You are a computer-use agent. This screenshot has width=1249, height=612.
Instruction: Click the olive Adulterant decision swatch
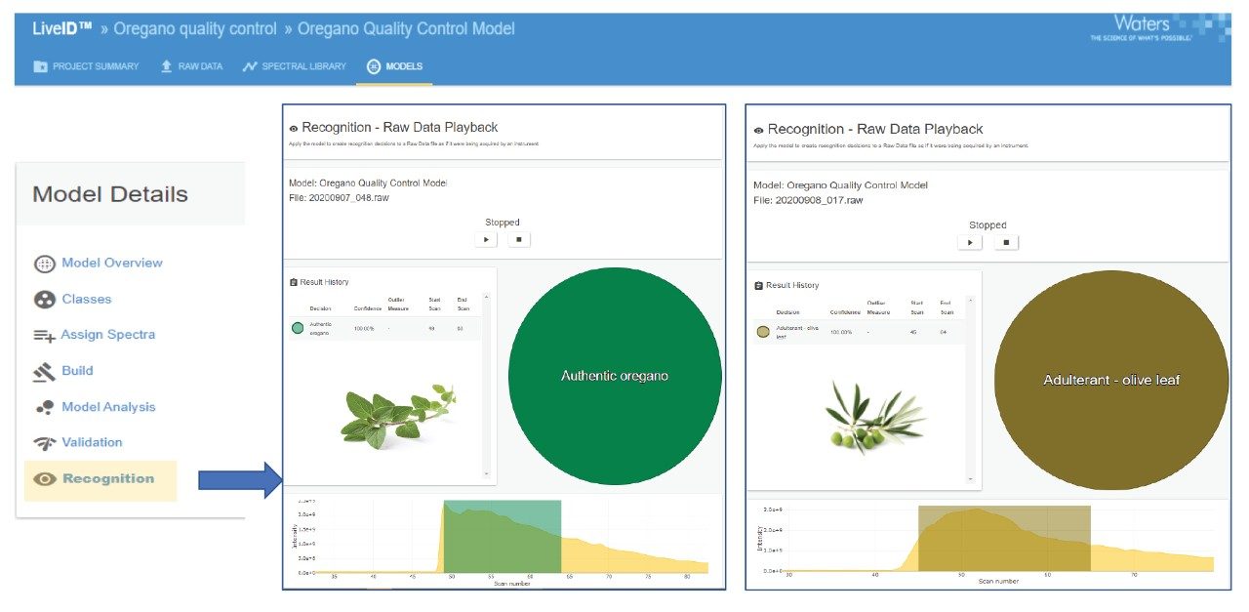[763, 332]
